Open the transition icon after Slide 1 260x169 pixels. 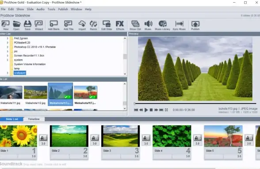pos(43,138)
